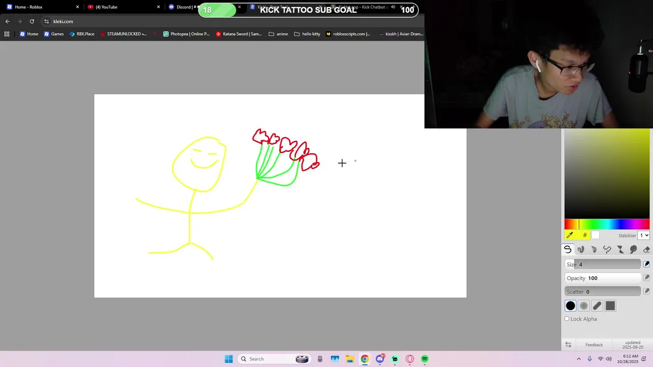The width and height of the screenshot is (653, 367).
Task: Select the Blend brush tool
Action: click(581, 249)
